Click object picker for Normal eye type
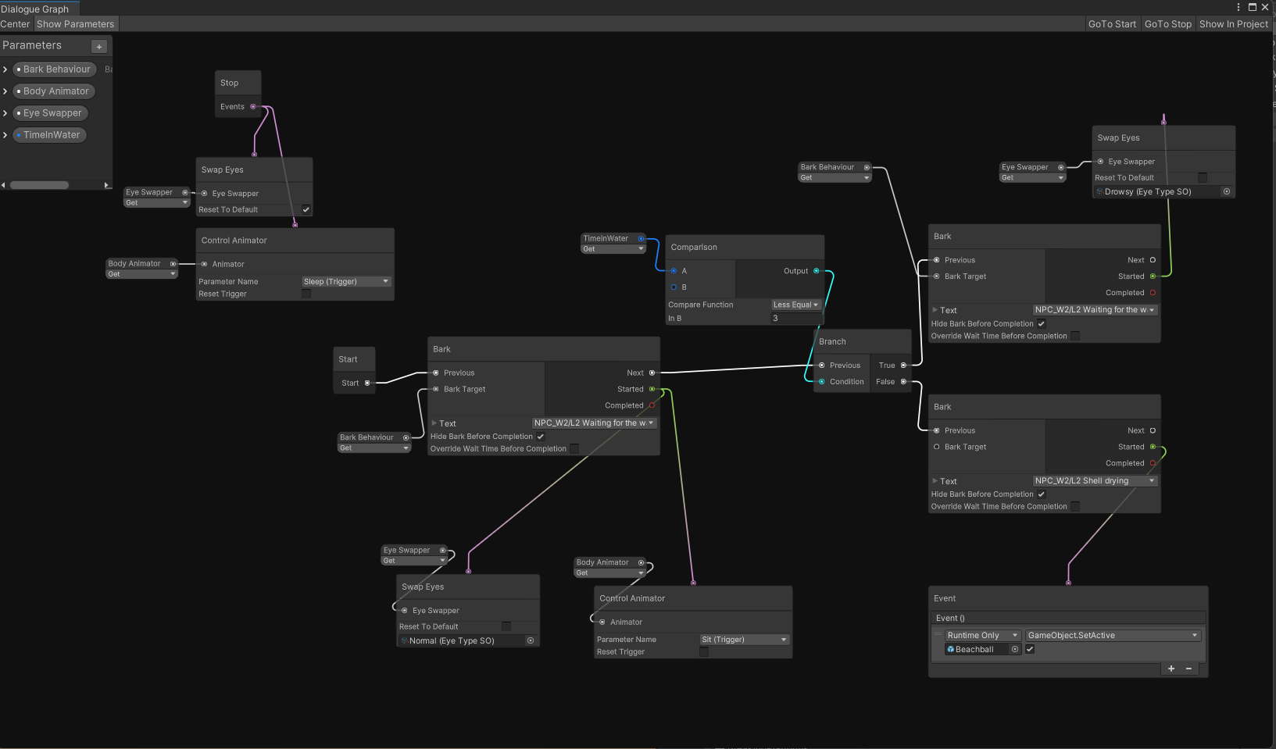The width and height of the screenshot is (1276, 749). (x=531, y=640)
